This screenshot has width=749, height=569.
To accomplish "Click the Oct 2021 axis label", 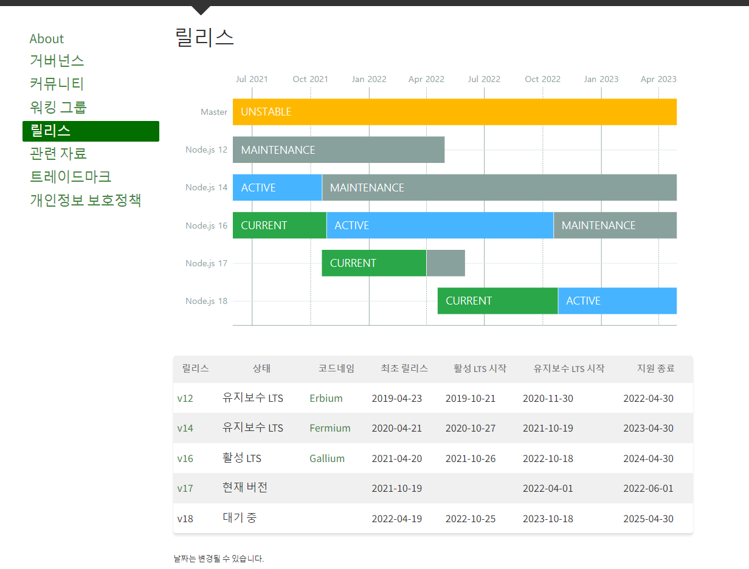I will [x=310, y=79].
